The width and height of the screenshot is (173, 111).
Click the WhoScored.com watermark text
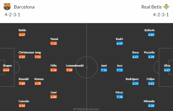coord(86,109)
